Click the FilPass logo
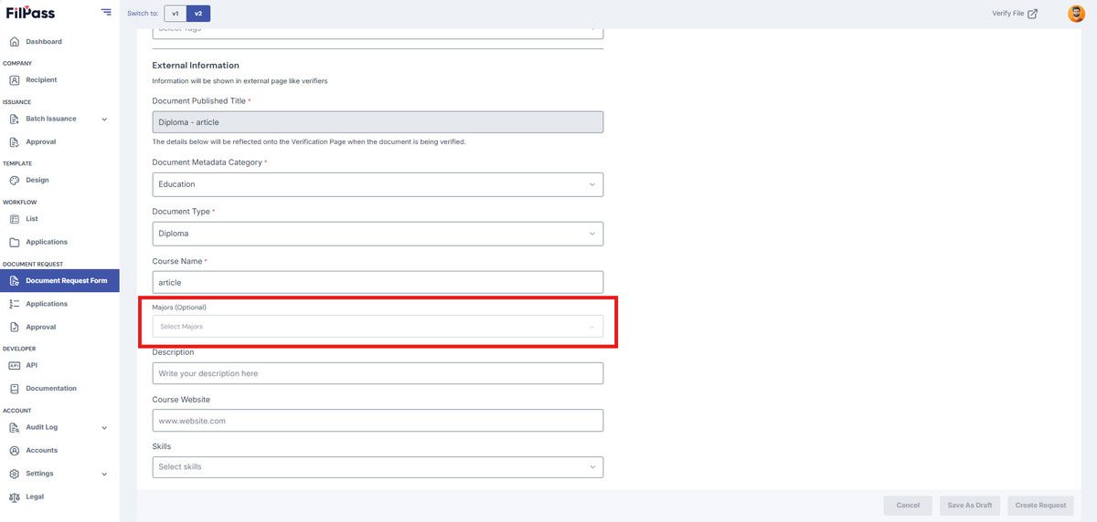Viewport: 1097px width, 522px height. pos(30,13)
